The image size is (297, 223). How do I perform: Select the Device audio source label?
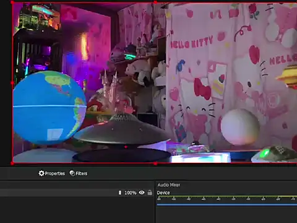[x=163, y=193]
